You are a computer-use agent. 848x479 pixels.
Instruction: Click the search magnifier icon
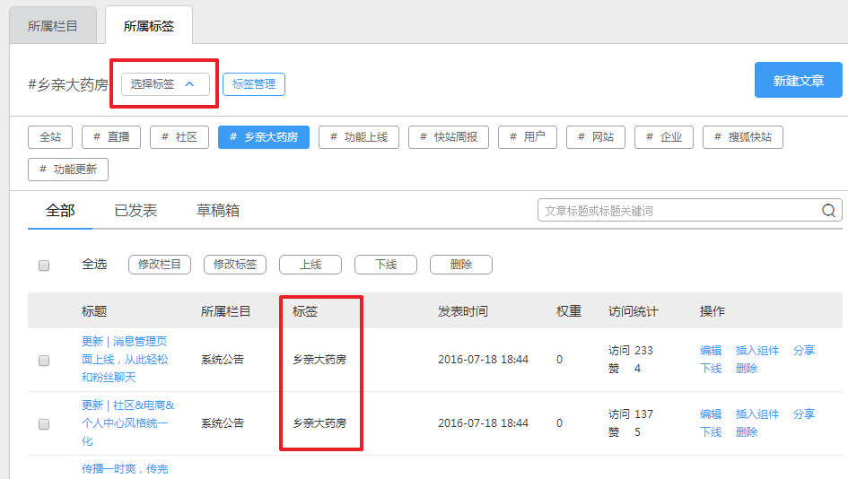pyautogui.click(x=828, y=210)
